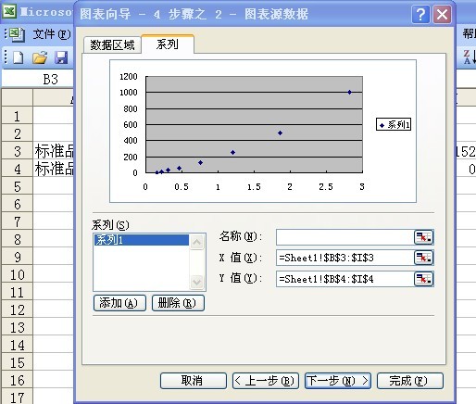The height and width of the screenshot is (404, 476).
Task: Click into the 名称 input field
Action: 344,237
